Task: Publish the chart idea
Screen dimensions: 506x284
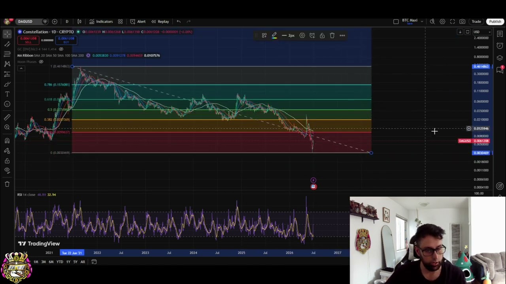Action: click(x=495, y=21)
